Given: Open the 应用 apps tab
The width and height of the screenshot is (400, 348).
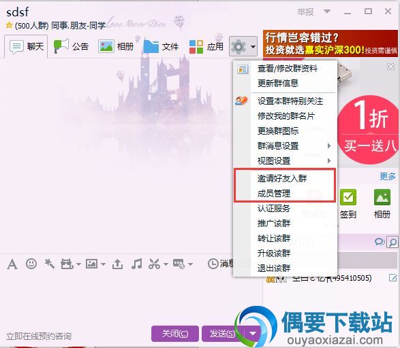Looking at the screenshot, I should 206,46.
